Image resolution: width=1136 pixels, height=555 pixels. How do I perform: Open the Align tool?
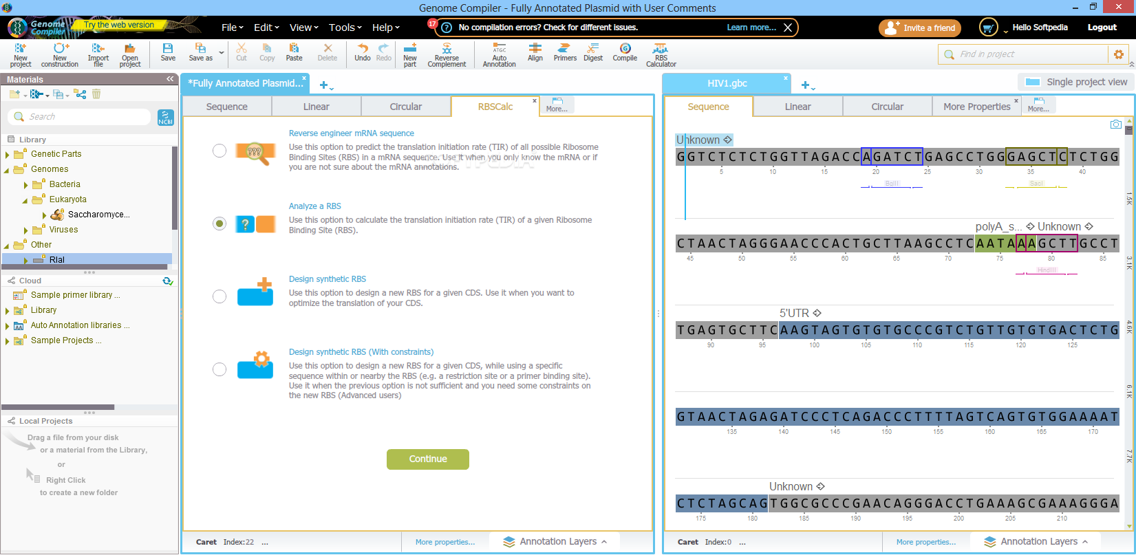pyautogui.click(x=535, y=52)
